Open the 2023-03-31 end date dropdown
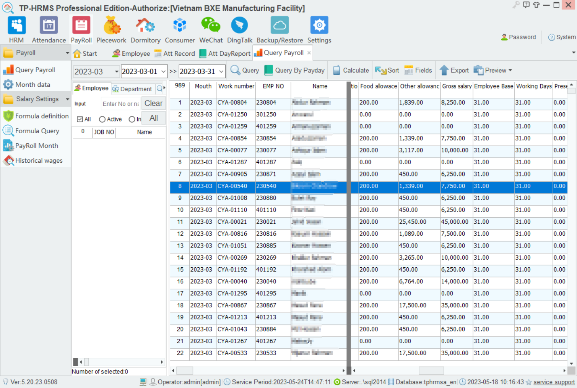This screenshot has height=388, width=577. click(x=221, y=71)
